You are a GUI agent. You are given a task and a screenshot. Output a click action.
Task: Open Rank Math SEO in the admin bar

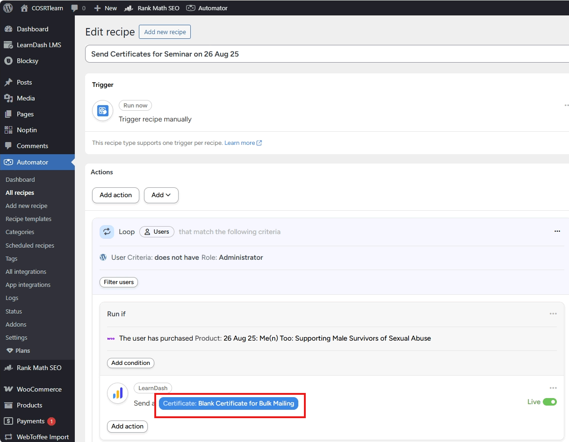pos(152,8)
